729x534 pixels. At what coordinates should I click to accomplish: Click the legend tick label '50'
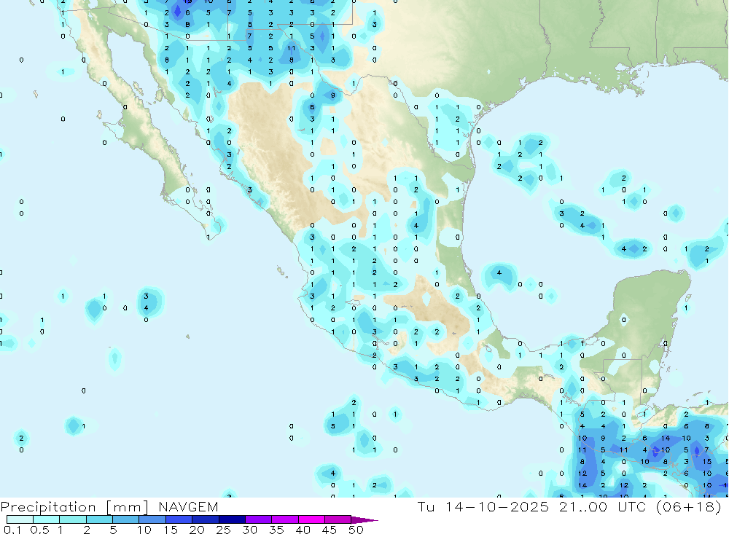tap(356, 530)
